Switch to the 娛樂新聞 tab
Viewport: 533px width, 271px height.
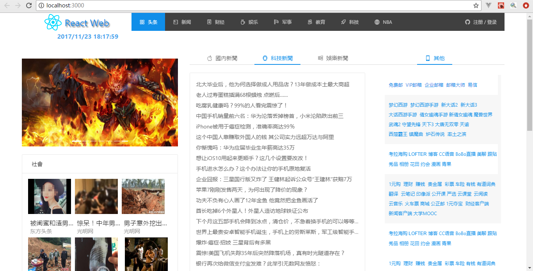tap(333, 58)
